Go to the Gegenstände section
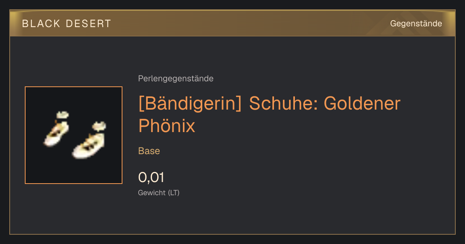The height and width of the screenshot is (244, 465). (416, 24)
